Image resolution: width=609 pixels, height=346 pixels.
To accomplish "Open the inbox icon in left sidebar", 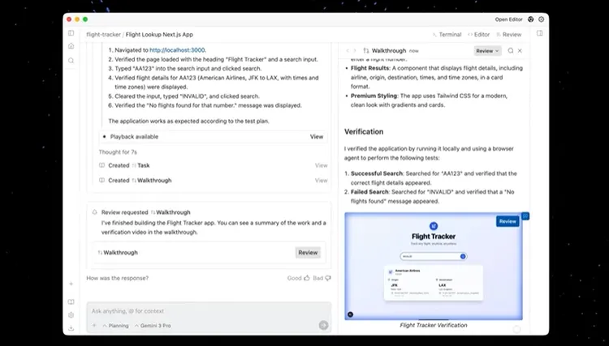I will (71, 47).
